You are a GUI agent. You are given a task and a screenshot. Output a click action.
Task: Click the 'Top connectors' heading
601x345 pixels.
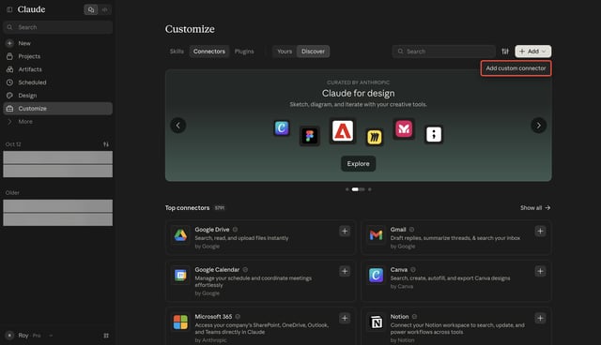pyautogui.click(x=188, y=208)
